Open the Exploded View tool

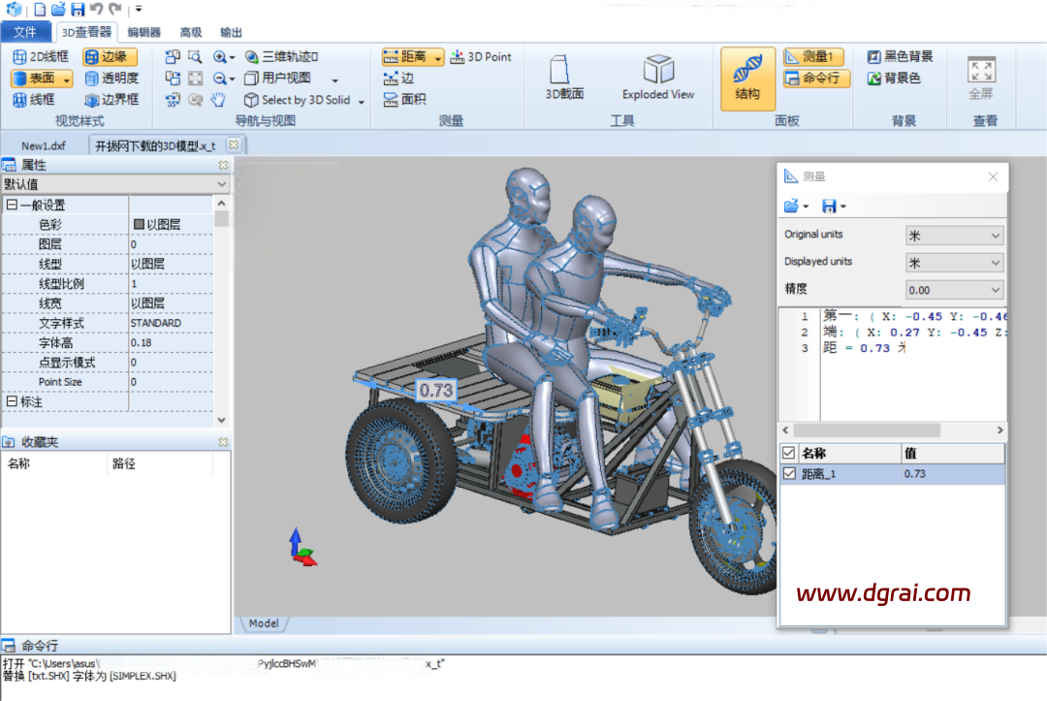coord(658,78)
